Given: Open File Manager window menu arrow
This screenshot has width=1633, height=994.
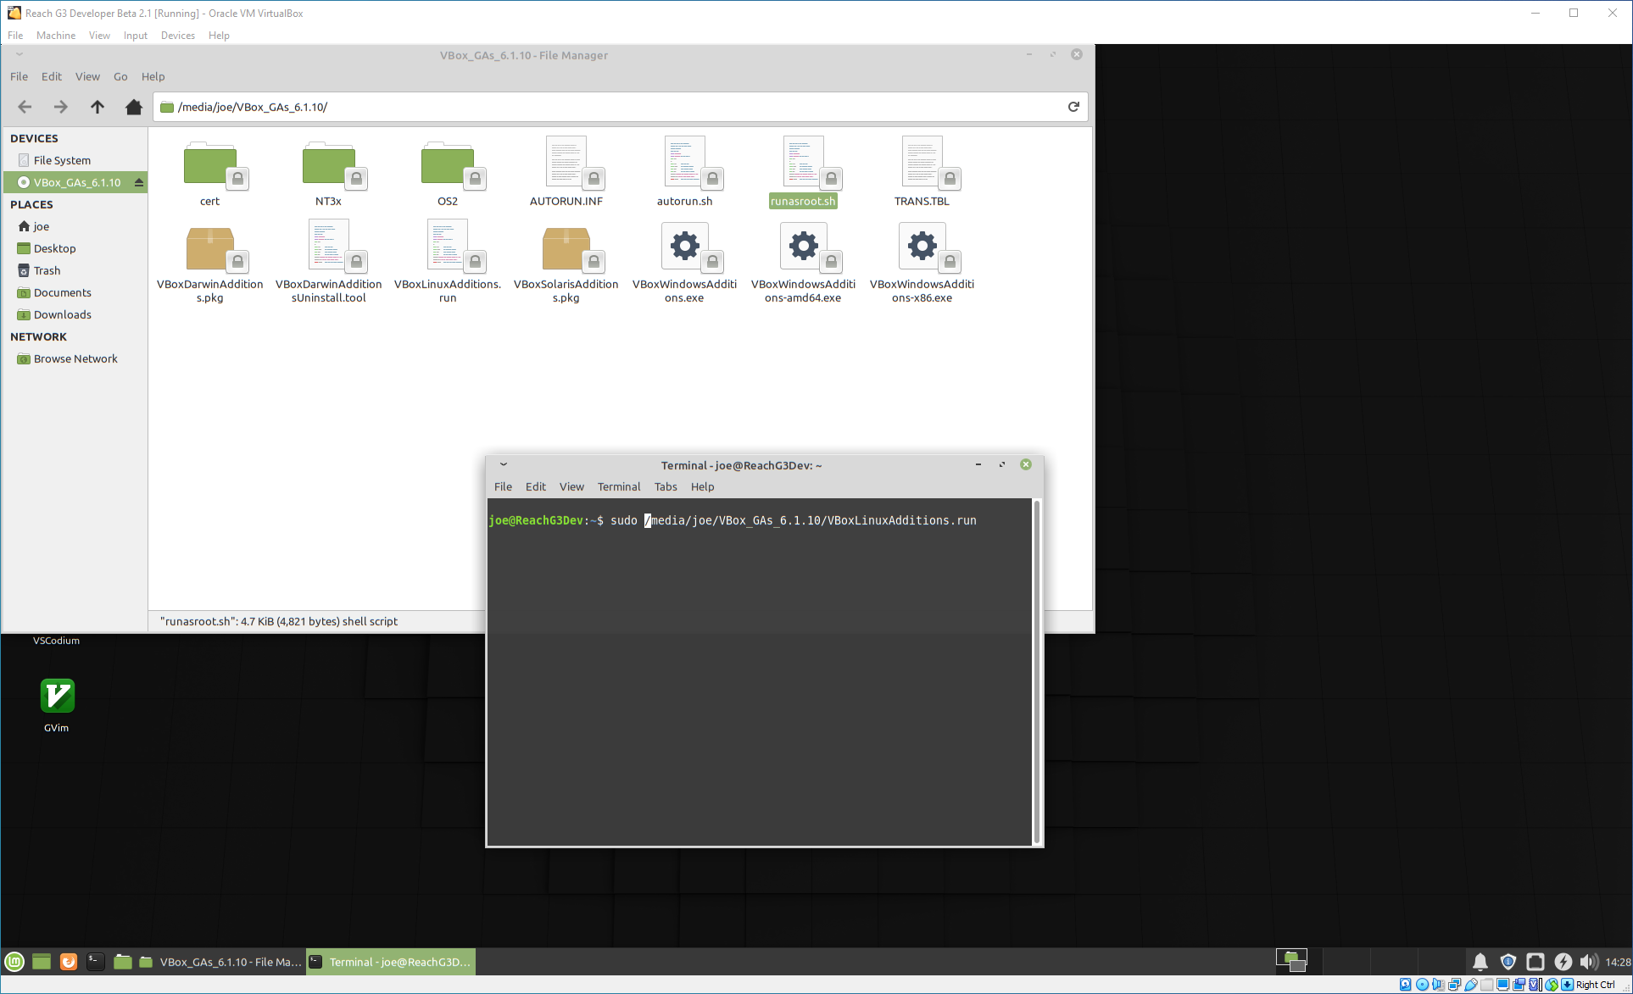Looking at the screenshot, I should coord(20,55).
